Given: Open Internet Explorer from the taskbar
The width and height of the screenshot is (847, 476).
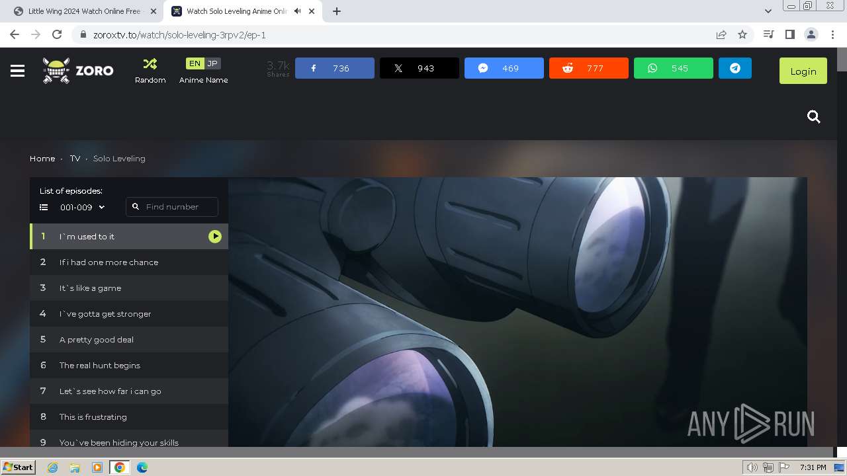Looking at the screenshot, I should 52,467.
